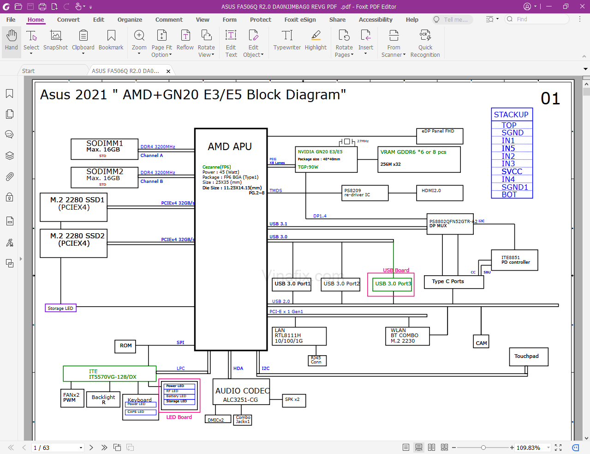590x454 pixels.
Task: Open the Foxit assistant chat icon
Action: pos(575,448)
